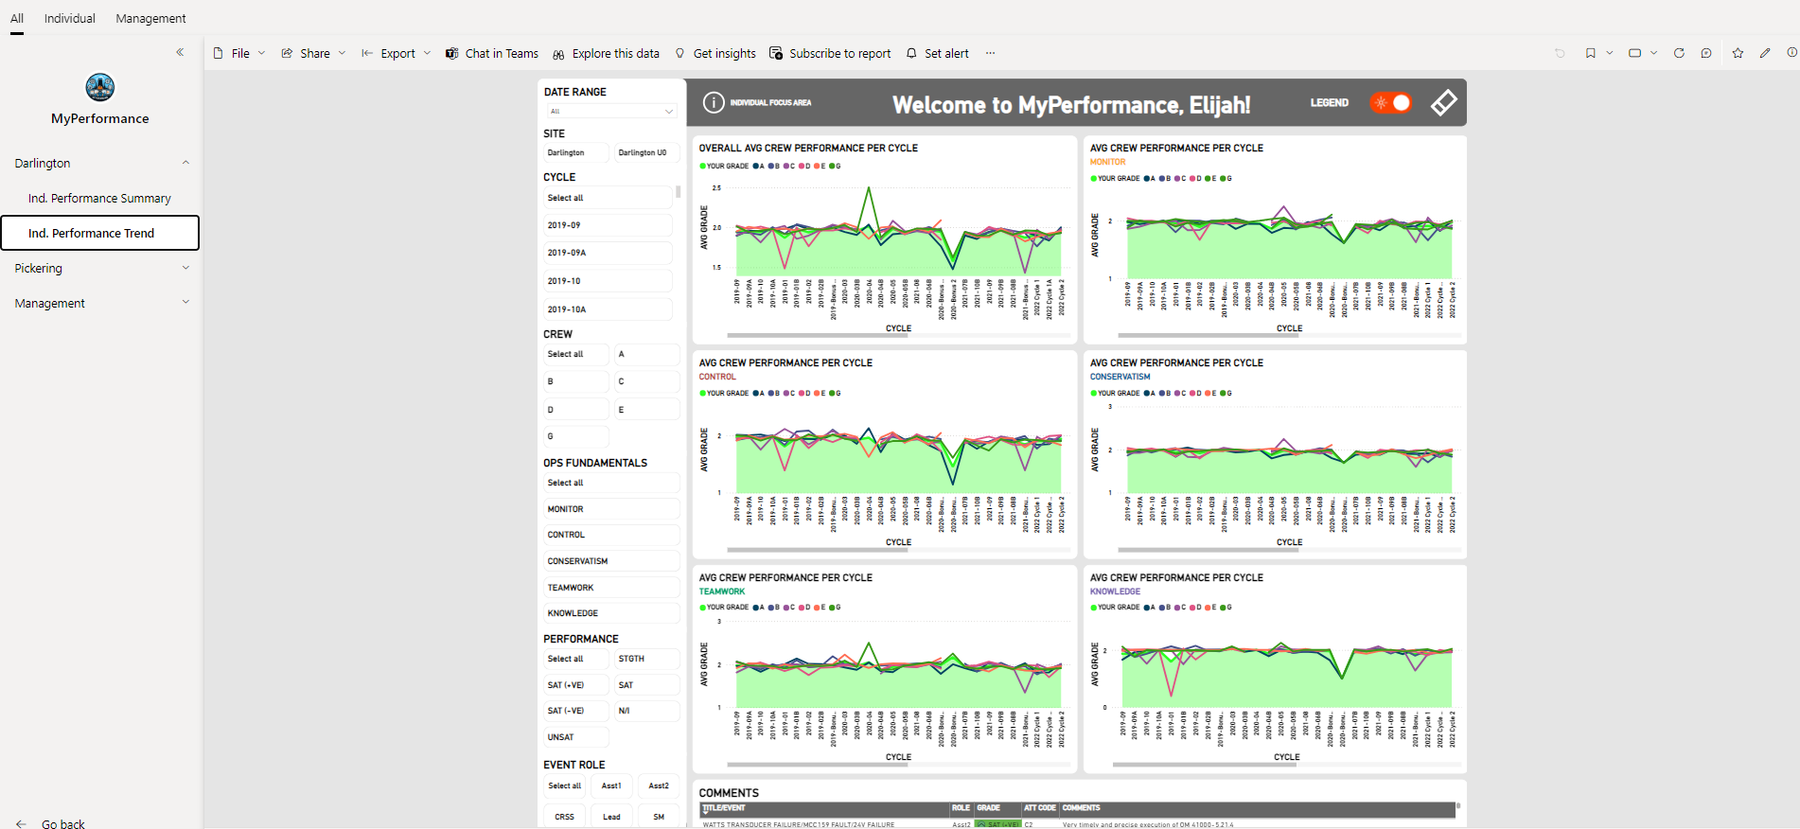Select cycle 2019-10

pyautogui.click(x=608, y=281)
